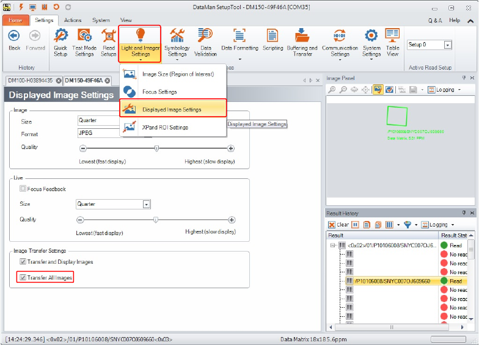
Task: Switch to the View tab
Action: click(126, 20)
